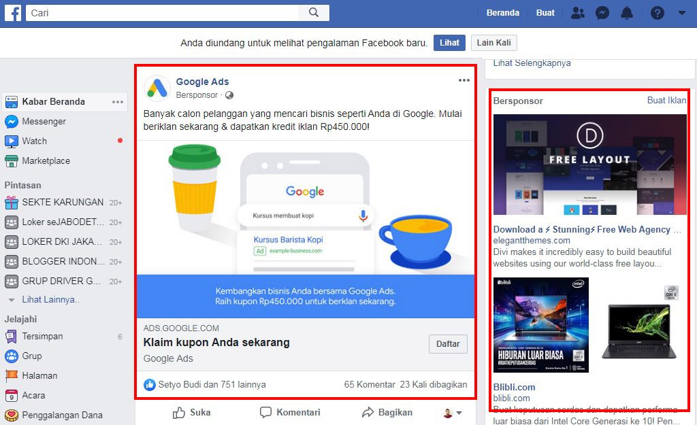Screen dimensions: 697x425
Task: Open the three-dot menu on Google Ads post
Action: [x=464, y=80]
